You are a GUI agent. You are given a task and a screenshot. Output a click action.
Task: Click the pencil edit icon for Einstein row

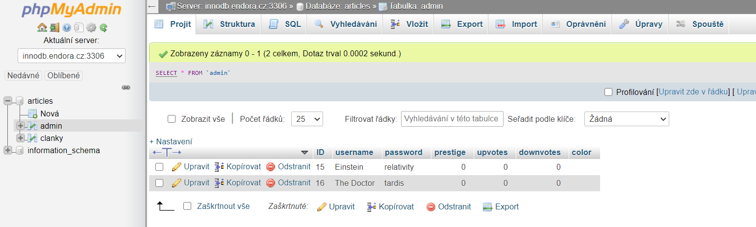(x=176, y=167)
